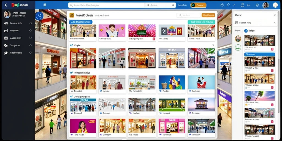Click the magnifier icon right of top search box
282x141 pixels.
click(173, 5)
